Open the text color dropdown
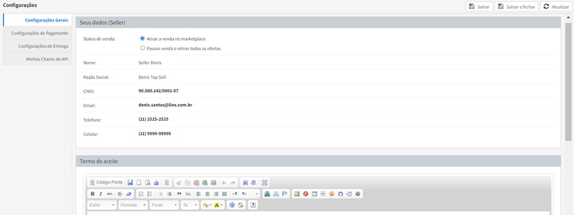 point(207,205)
